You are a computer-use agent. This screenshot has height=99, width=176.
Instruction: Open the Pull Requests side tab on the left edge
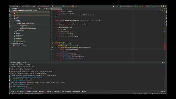click(x=10, y=24)
